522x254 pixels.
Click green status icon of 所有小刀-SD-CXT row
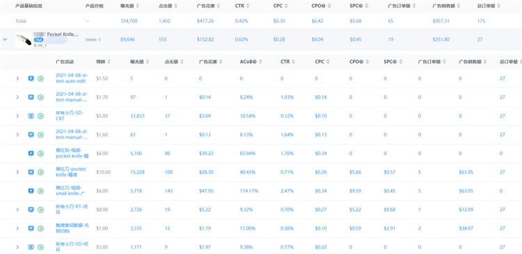(40, 116)
